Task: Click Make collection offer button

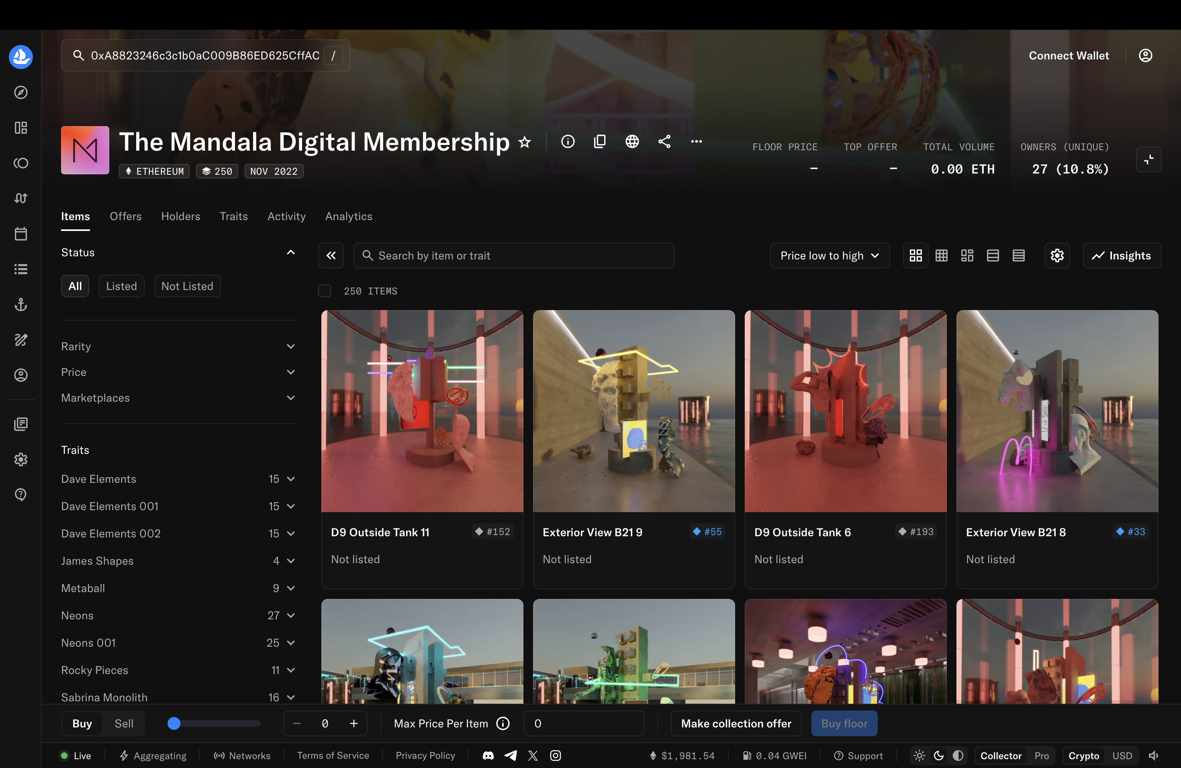Action: (736, 723)
